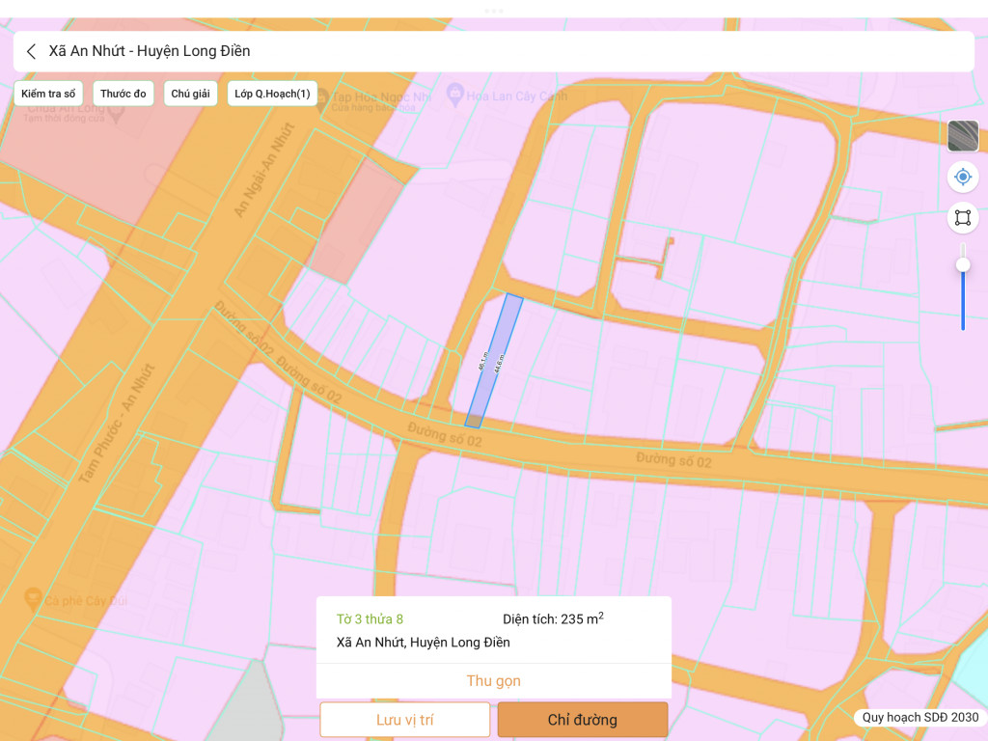Select the highlighted blue land parcel
The image size is (988, 741).
[494, 360]
